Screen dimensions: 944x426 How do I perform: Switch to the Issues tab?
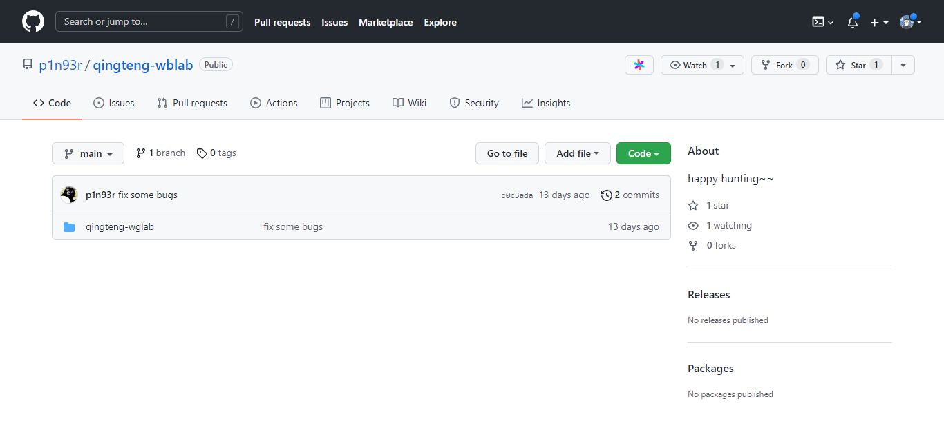click(114, 103)
